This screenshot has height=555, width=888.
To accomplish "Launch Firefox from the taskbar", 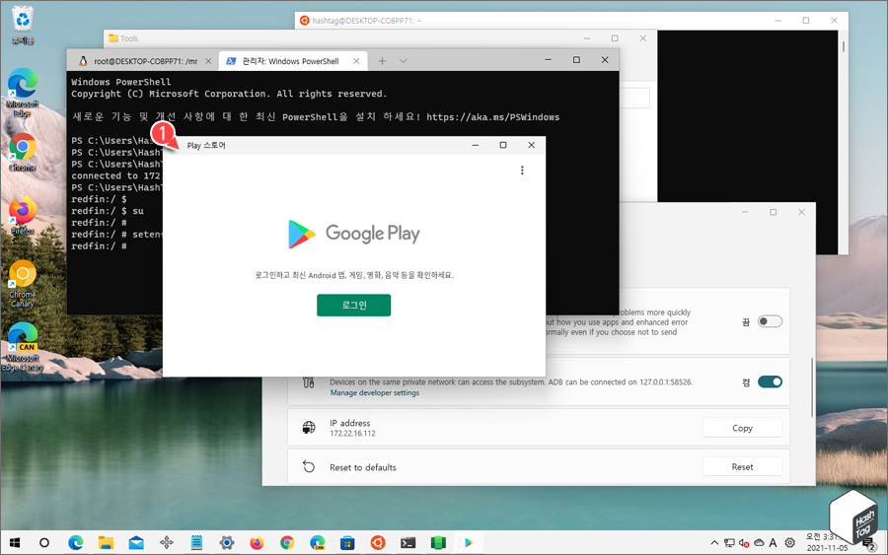I will click(257, 542).
